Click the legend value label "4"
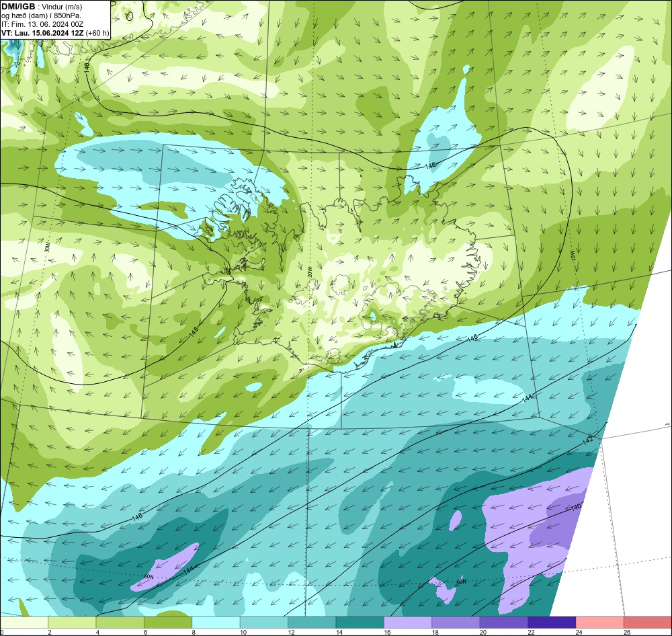This screenshot has width=672, height=636. pyautogui.click(x=97, y=632)
